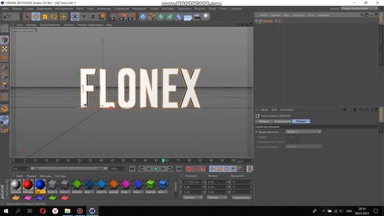Go to end of animation

click(x=179, y=169)
